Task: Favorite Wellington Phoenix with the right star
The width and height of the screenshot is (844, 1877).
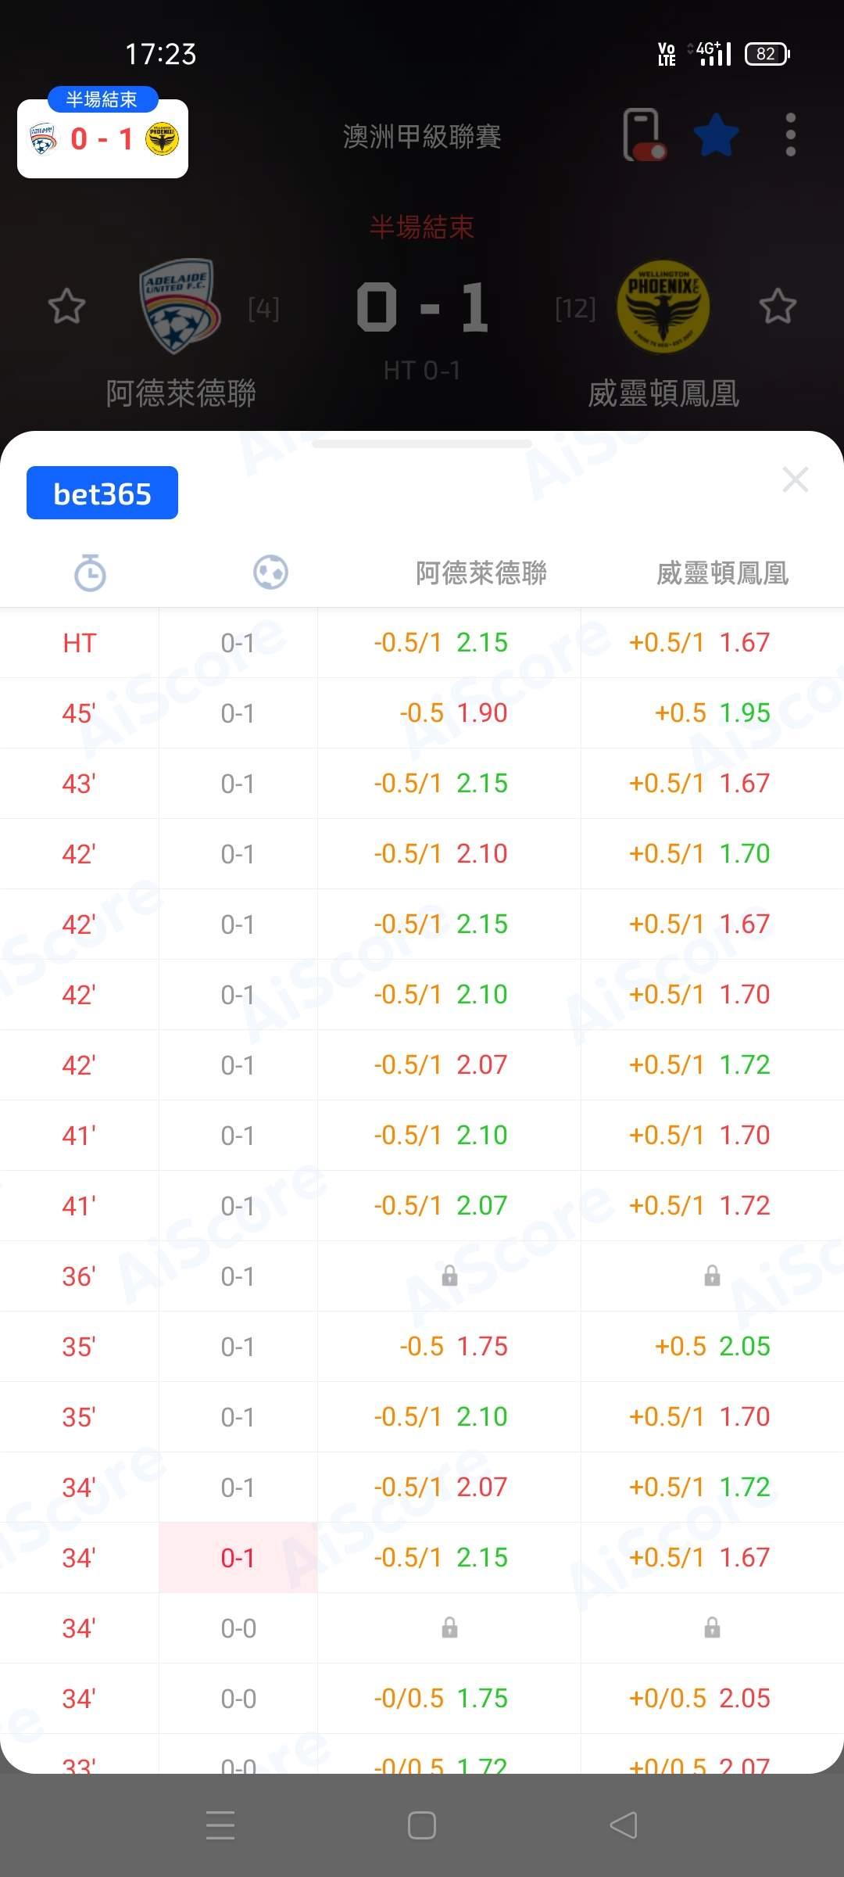Action: click(778, 306)
